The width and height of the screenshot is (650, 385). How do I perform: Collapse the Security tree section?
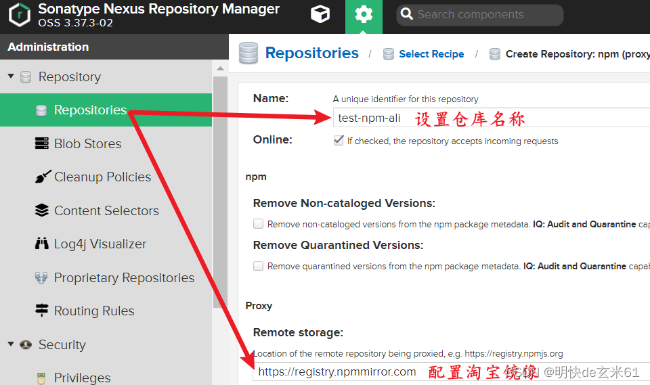pyautogui.click(x=11, y=344)
